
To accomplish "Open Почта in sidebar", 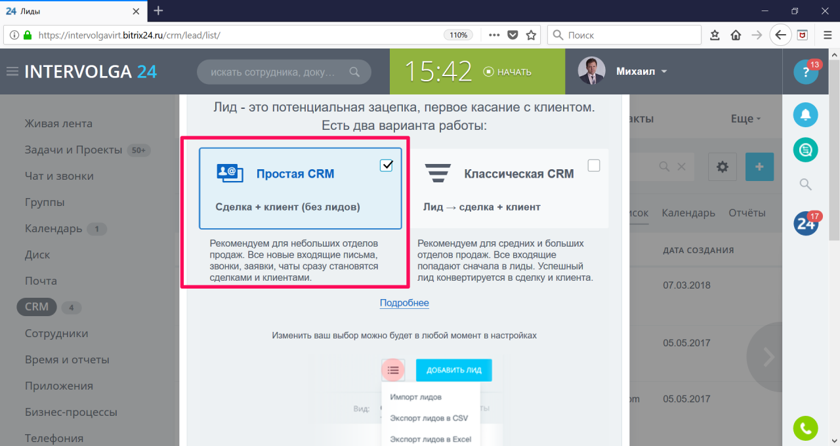I will pos(41,281).
